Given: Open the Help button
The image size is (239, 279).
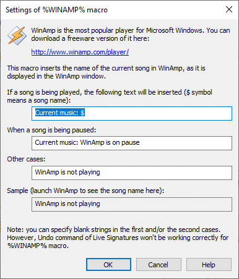Looking at the screenshot, I should [x=209, y=265].
